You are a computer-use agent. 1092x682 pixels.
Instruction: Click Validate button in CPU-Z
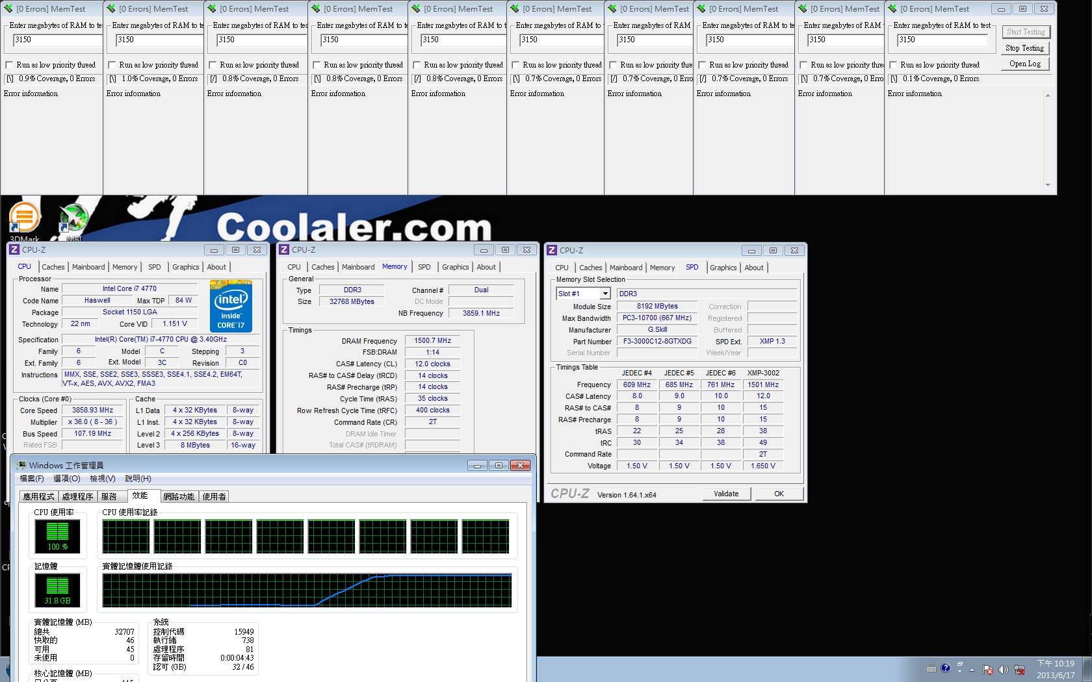(727, 494)
